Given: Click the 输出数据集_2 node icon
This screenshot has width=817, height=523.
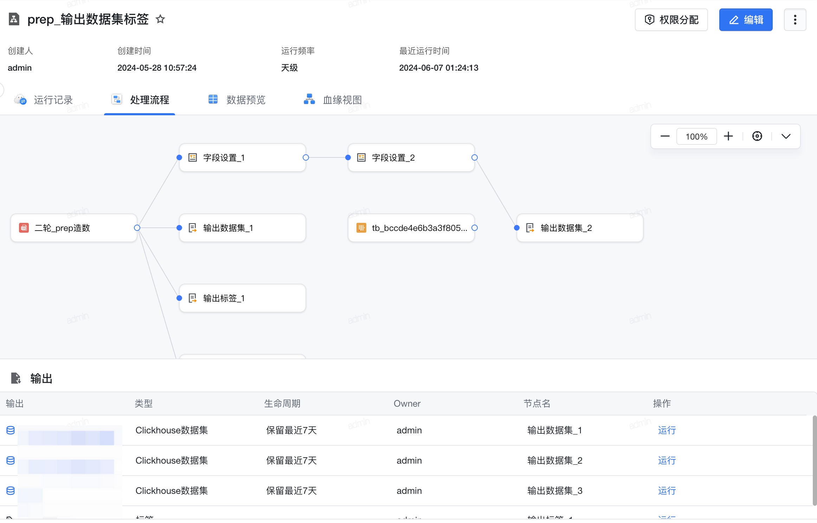Looking at the screenshot, I should coord(530,228).
